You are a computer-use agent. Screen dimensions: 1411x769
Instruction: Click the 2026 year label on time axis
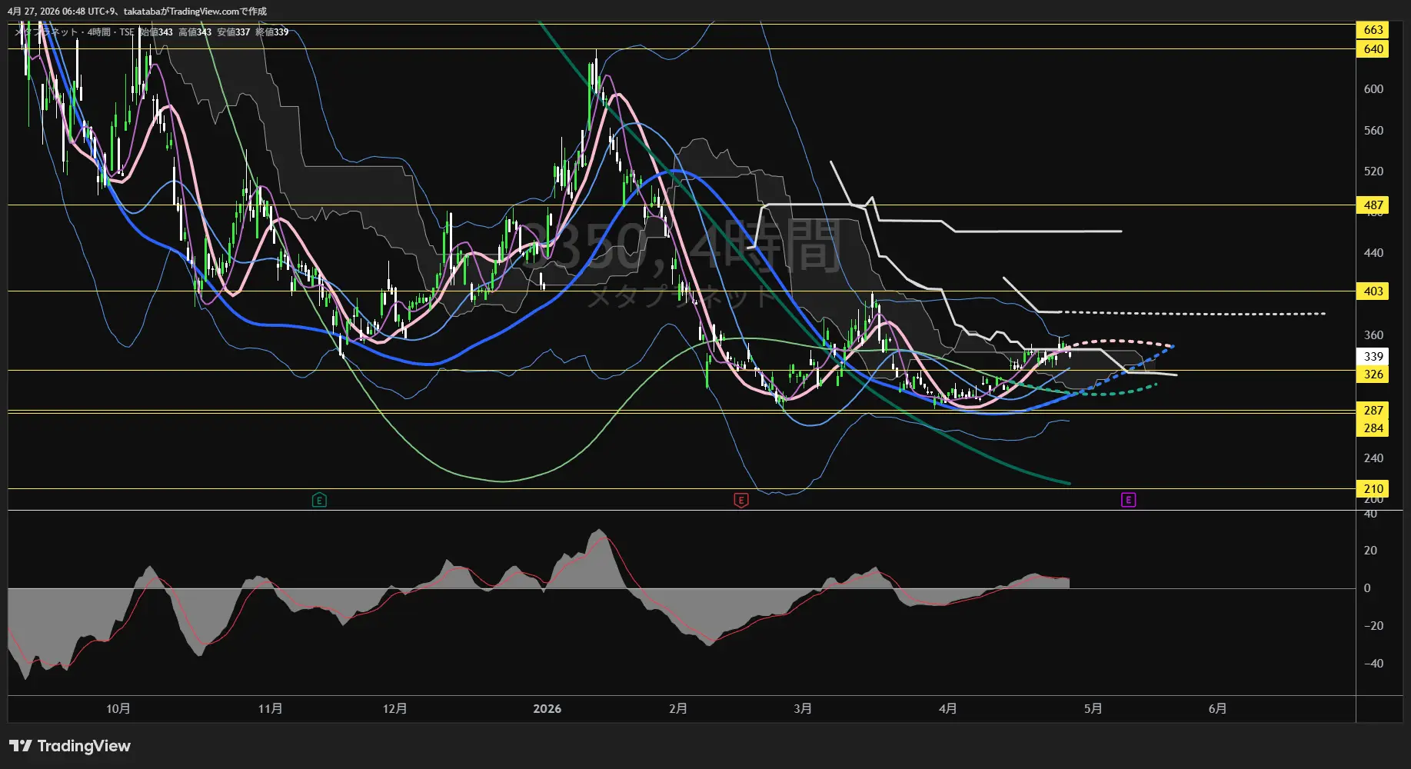tap(547, 709)
